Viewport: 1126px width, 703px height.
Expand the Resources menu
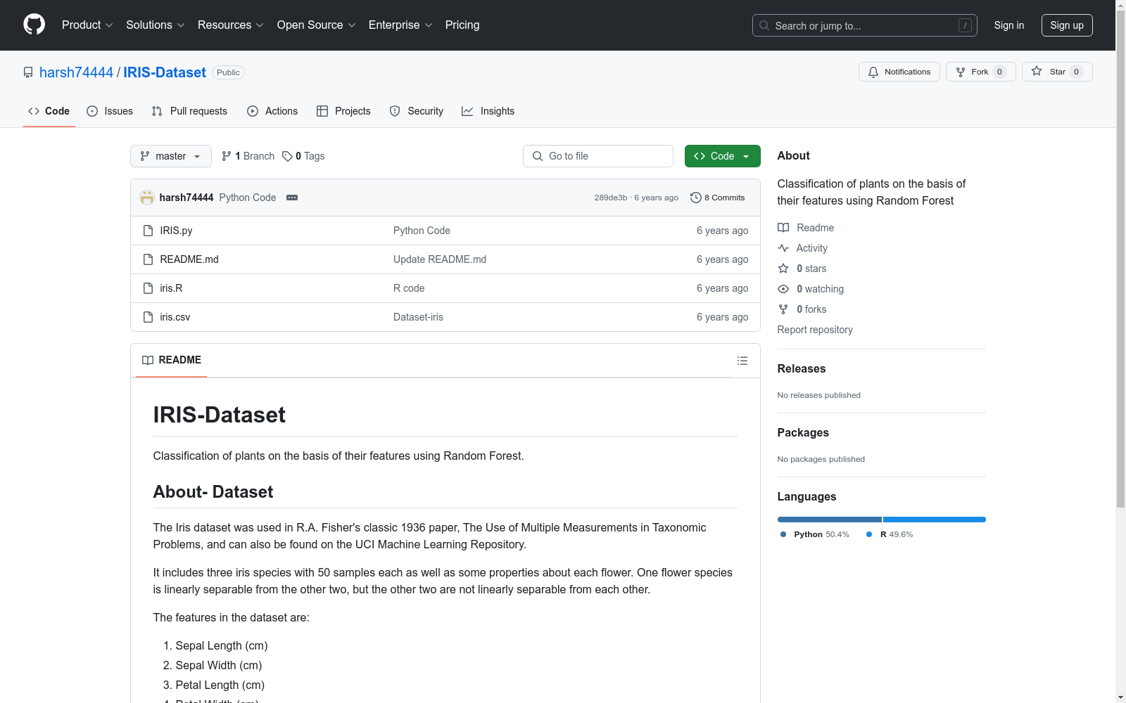(x=231, y=25)
